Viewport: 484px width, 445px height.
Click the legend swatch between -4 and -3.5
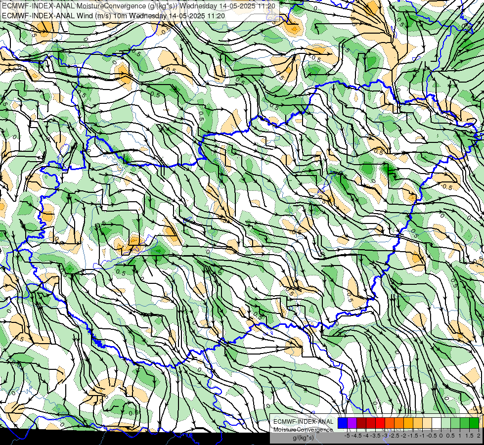(371, 423)
